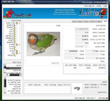Click the cage number field containing X4-S
The height and width of the screenshot is (101, 110).
pos(82,43)
